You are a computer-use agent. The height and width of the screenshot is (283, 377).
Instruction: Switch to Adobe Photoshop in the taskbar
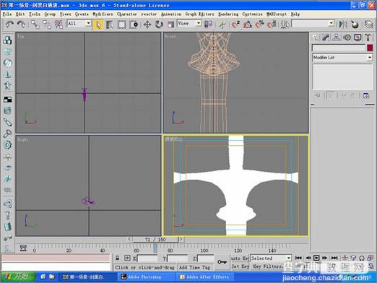click(x=147, y=277)
